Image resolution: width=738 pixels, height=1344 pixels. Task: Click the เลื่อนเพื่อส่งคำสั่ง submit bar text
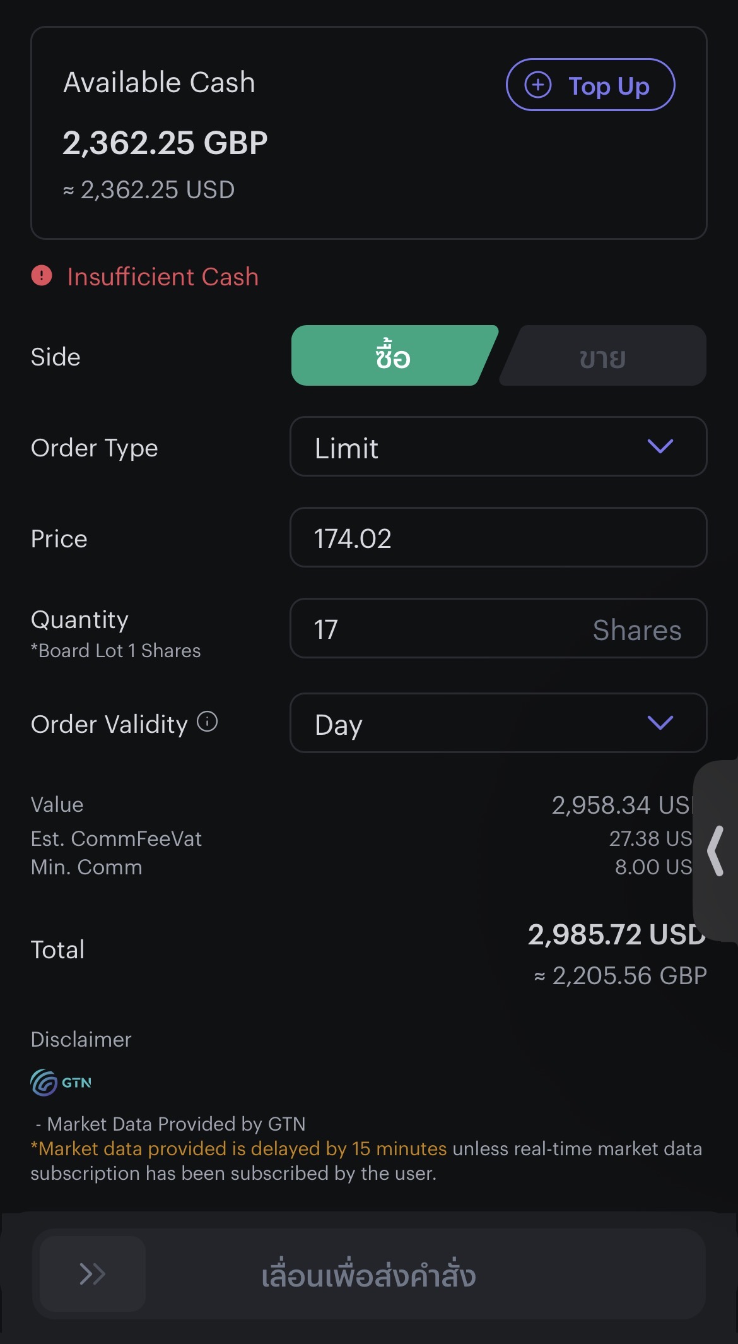tap(368, 1275)
